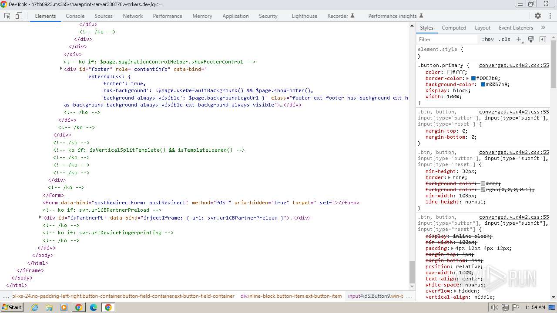Click the volume speaker tray icon
This screenshot has width=557, height=313.
495,307
